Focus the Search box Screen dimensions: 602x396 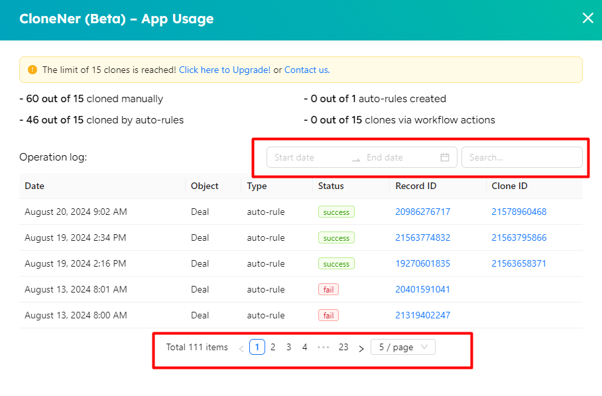[522, 157]
